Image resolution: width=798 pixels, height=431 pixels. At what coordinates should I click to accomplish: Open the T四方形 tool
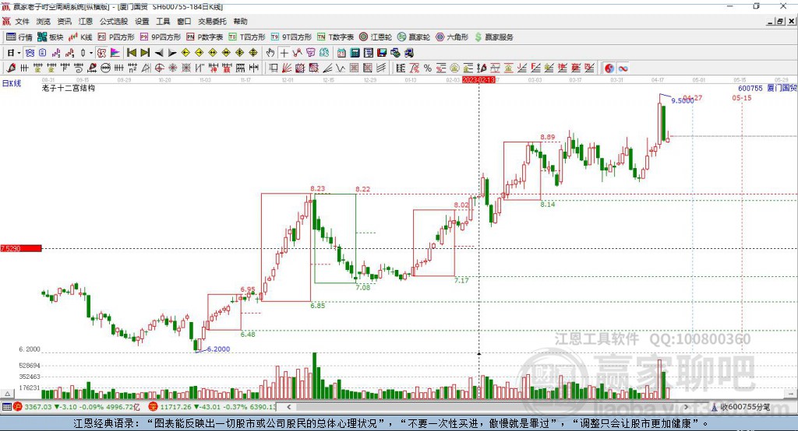point(247,37)
